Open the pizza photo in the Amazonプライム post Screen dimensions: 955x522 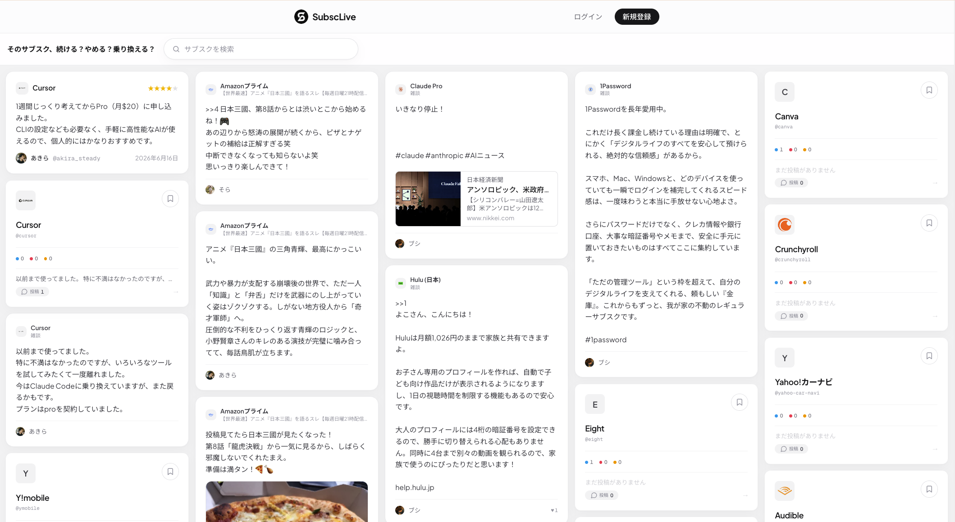(287, 502)
